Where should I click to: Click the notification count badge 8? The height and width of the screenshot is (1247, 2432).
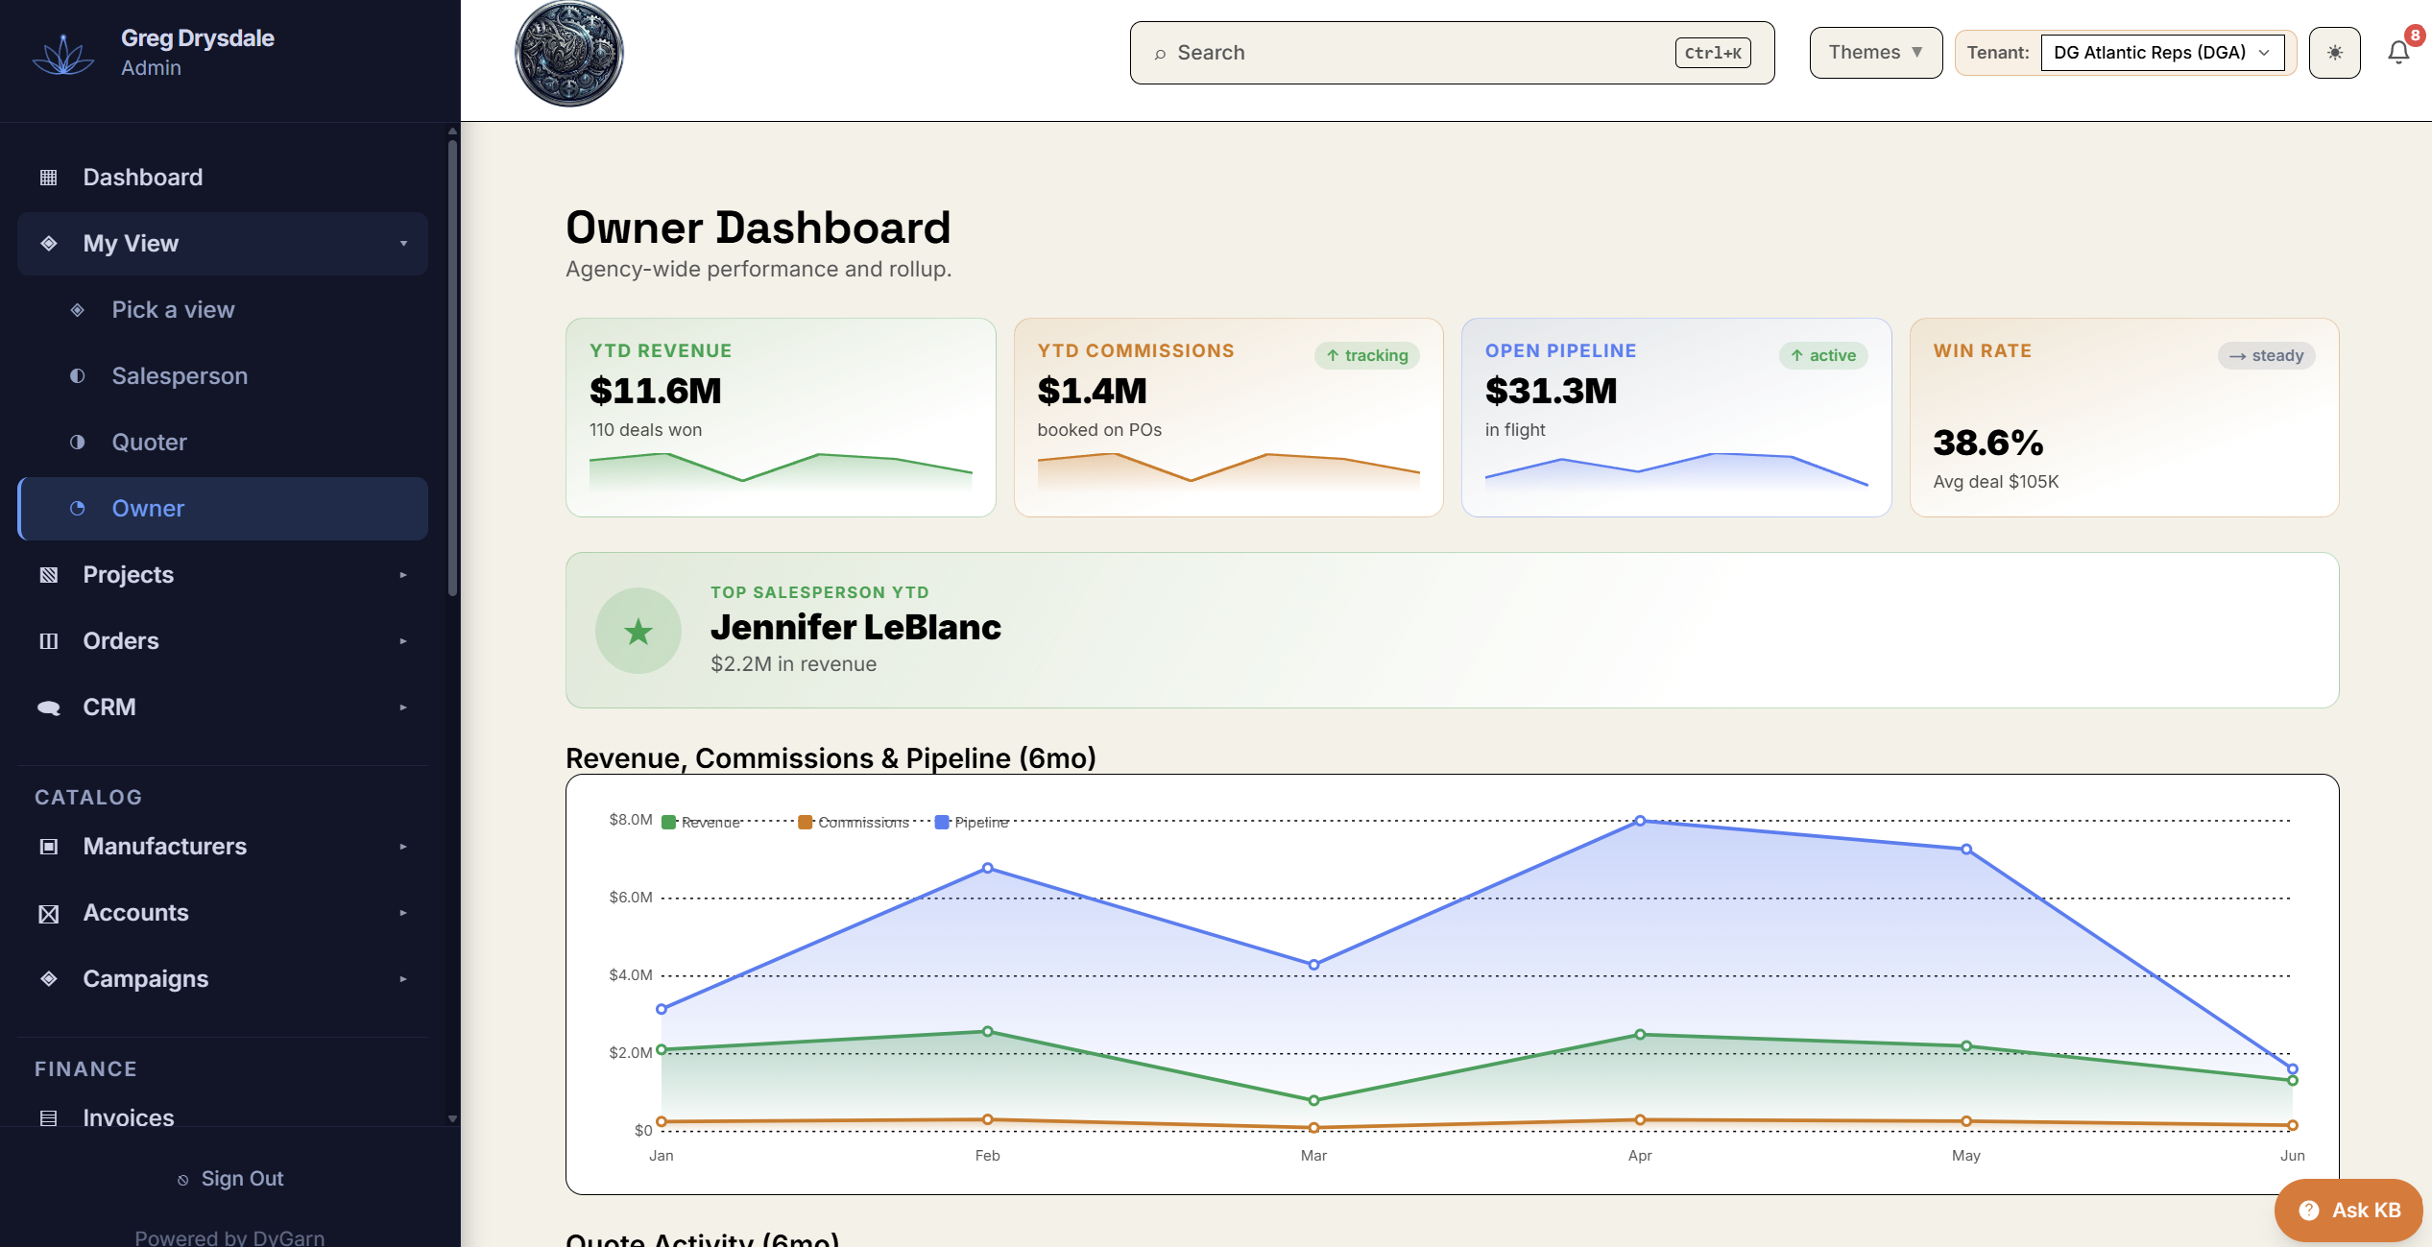click(2415, 36)
